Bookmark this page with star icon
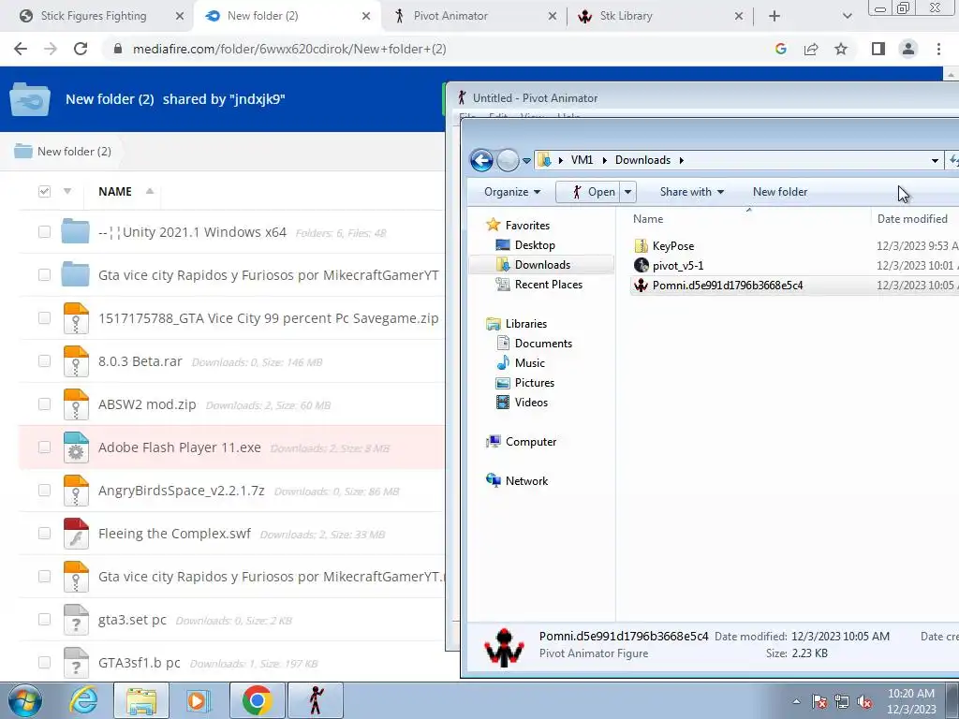This screenshot has height=719, width=959. pyautogui.click(x=841, y=49)
